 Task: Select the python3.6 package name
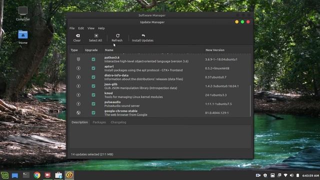click(x=112, y=57)
